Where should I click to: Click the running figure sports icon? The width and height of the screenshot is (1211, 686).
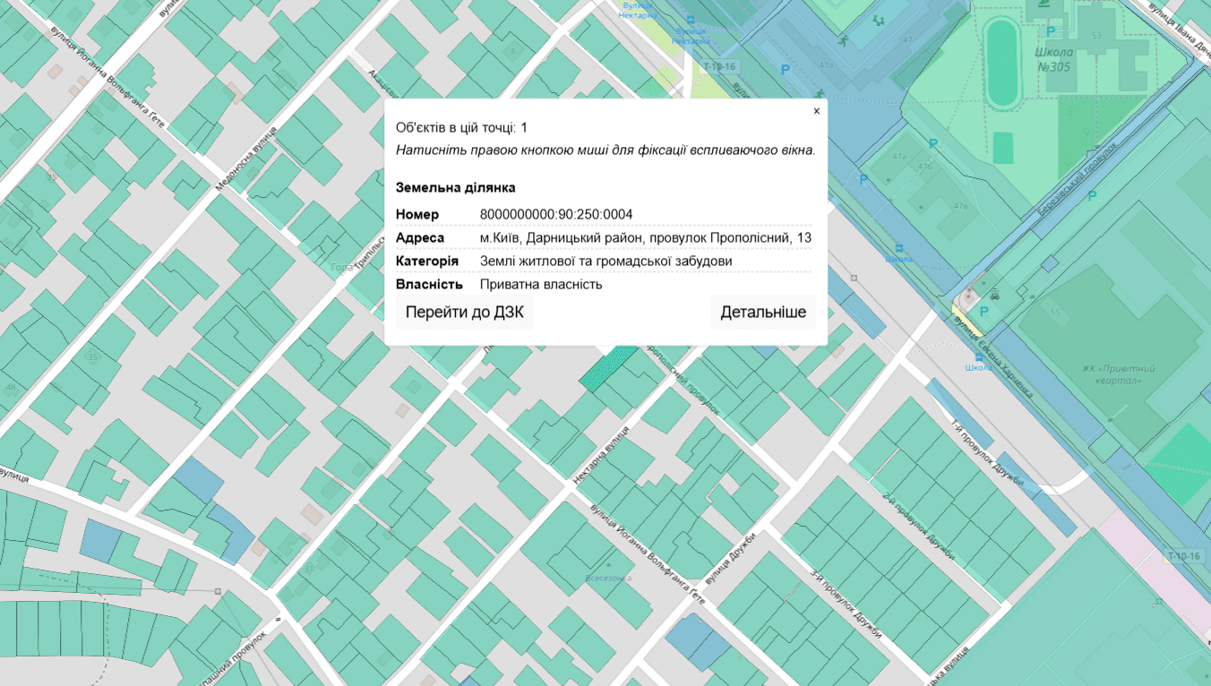pos(842,40)
